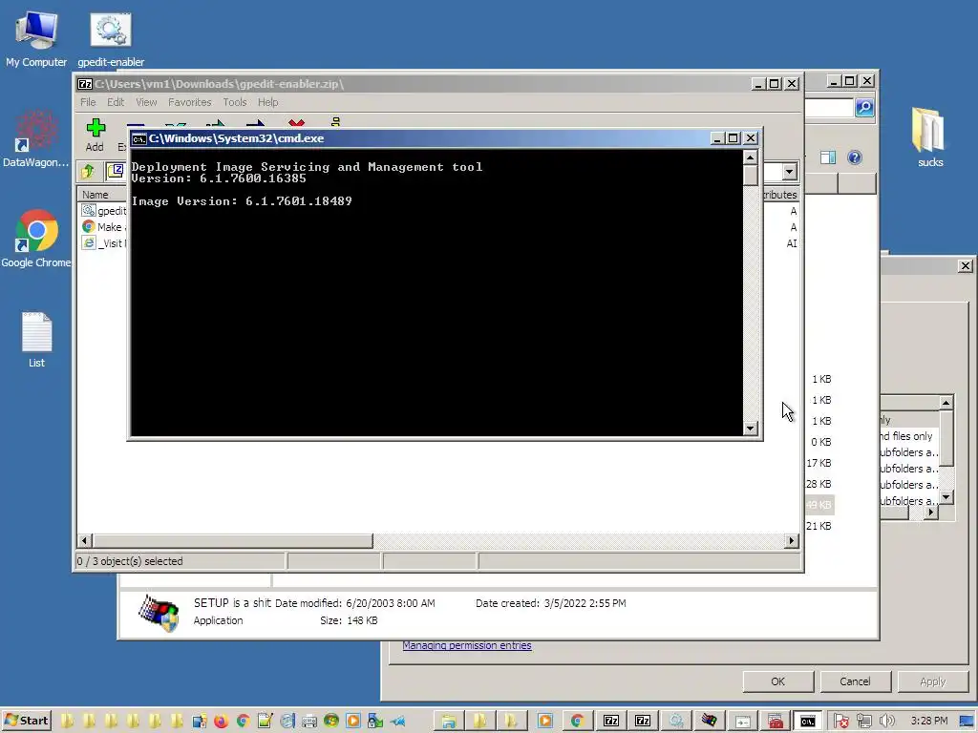The width and height of the screenshot is (978, 733).
Task: Click OK in the permissions dialog
Action: tap(777, 681)
